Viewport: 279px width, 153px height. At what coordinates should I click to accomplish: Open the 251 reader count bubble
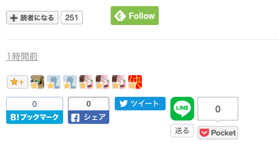point(72,18)
